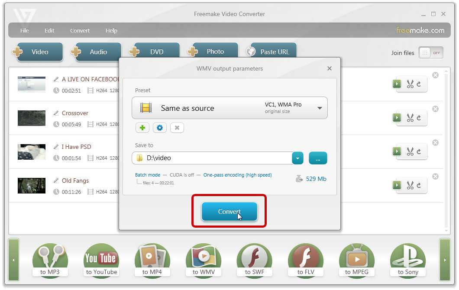Show more formats with the right green arrow

pyautogui.click(x=445, y=260)
